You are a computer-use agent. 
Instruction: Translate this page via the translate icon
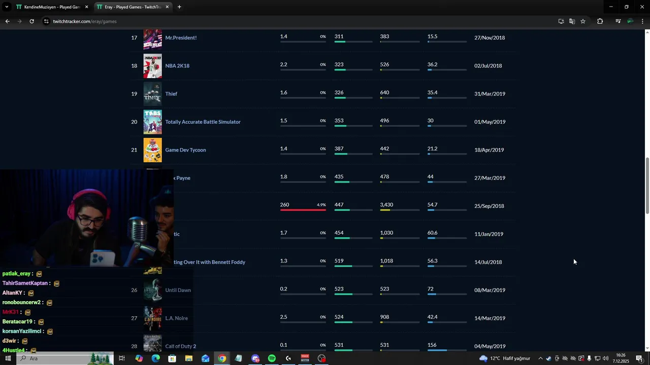tap(572, 21)
